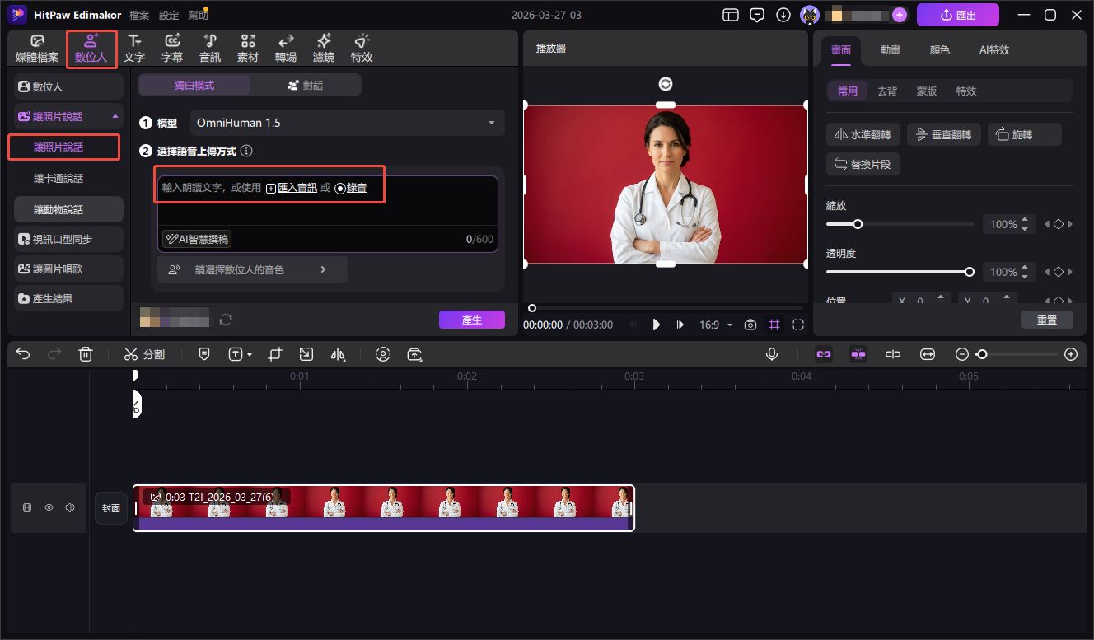Viewport: 1094px width, 640px height.
Task: Click the 匯出 export button
Action: coord(957,15)
